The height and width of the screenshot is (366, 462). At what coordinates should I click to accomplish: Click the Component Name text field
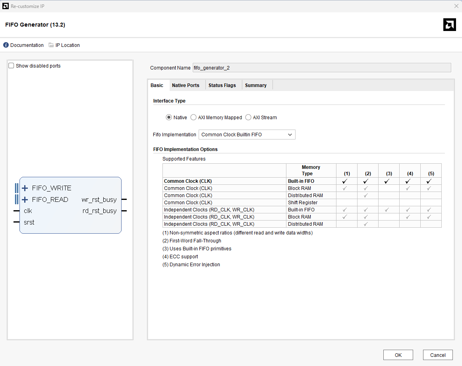click(321, 68)
